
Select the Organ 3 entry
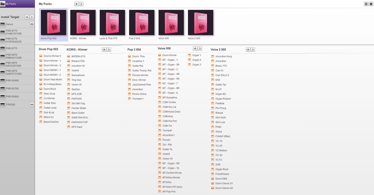(x=196, y=65)
